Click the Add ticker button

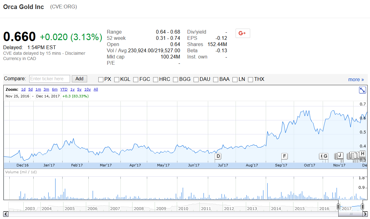(80, 79)
